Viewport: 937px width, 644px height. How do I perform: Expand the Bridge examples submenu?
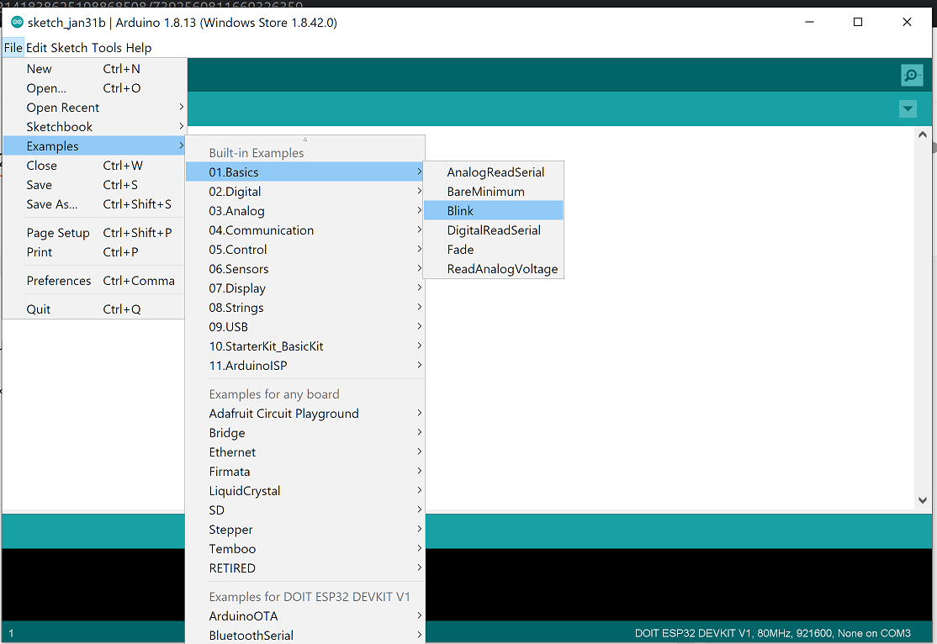[x=304, y=433]
